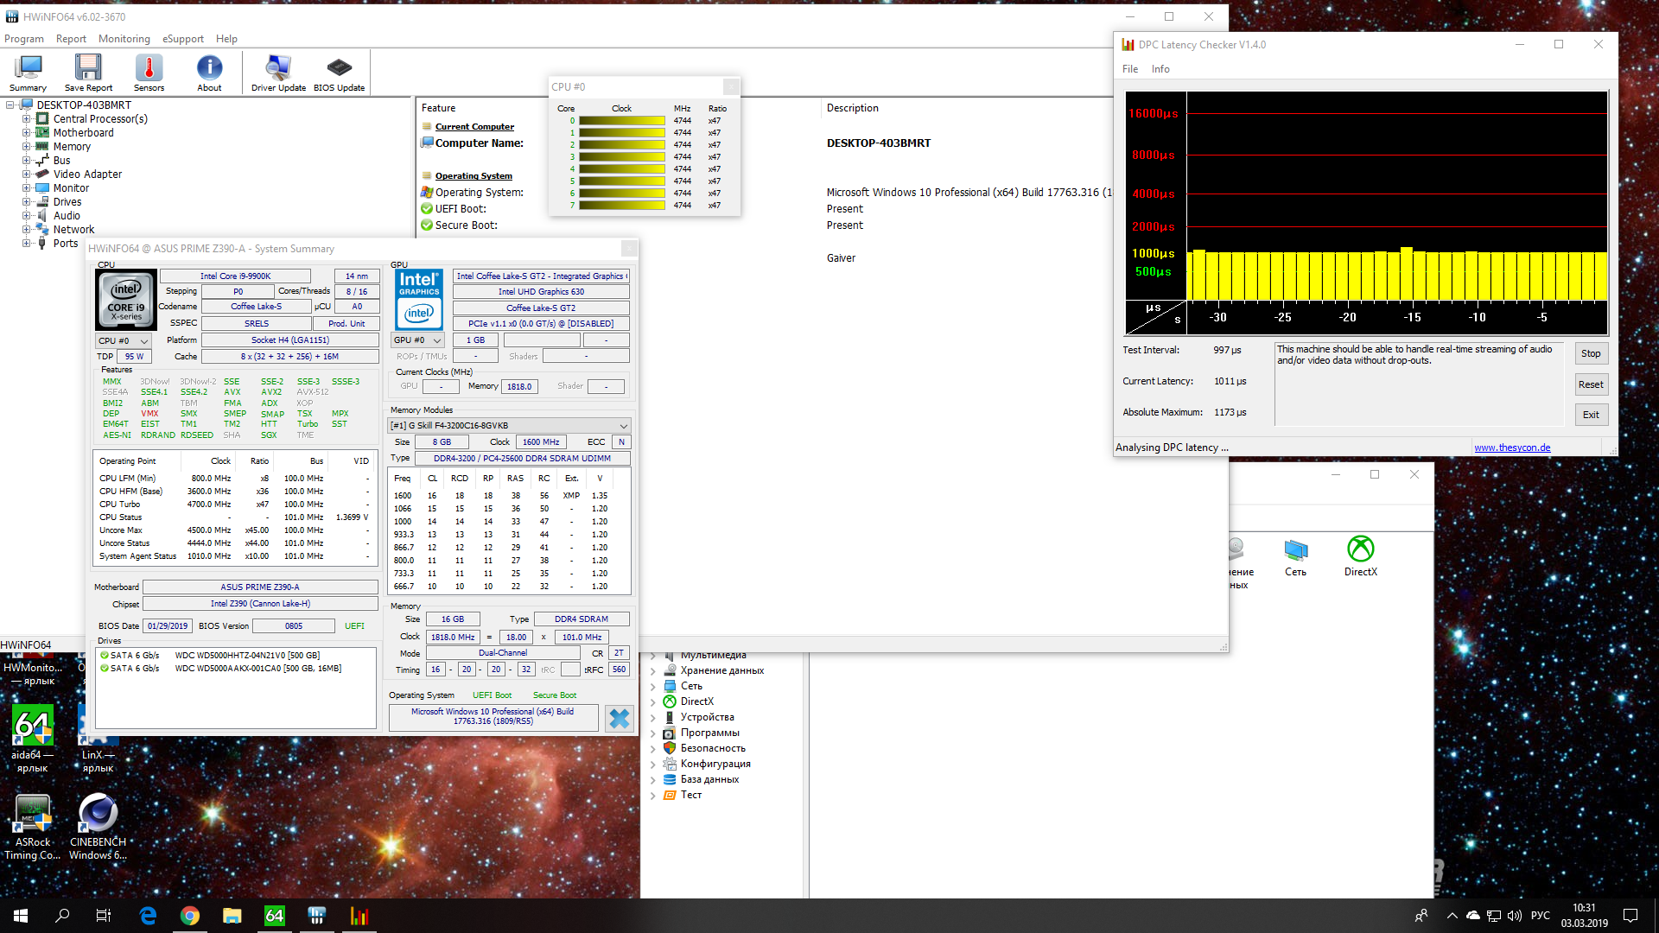
Task: Click the Reset button
Action: 1590,384
